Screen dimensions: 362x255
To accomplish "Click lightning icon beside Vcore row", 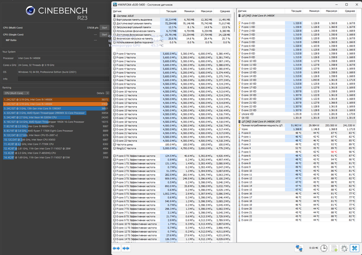I will click(x=240, y=129).
